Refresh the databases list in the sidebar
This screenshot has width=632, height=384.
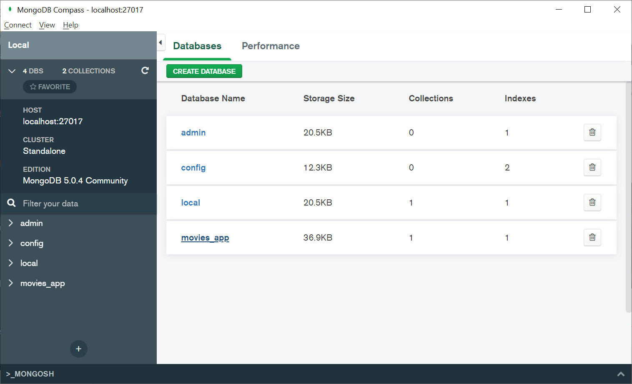(x=145, y=71)
